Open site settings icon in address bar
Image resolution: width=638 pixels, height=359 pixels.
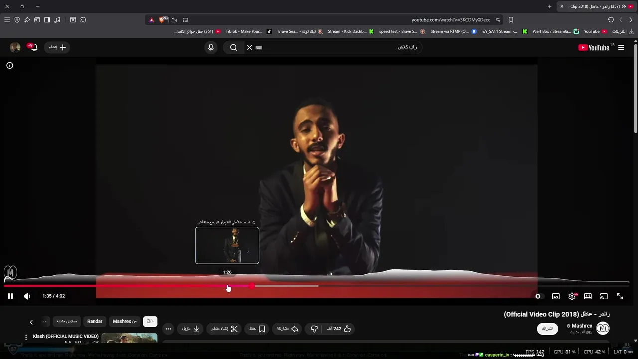pyautogui.click(x=498, y=20)
